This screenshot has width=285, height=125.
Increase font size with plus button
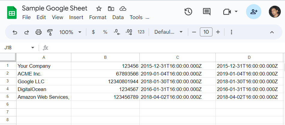[218, 32]
